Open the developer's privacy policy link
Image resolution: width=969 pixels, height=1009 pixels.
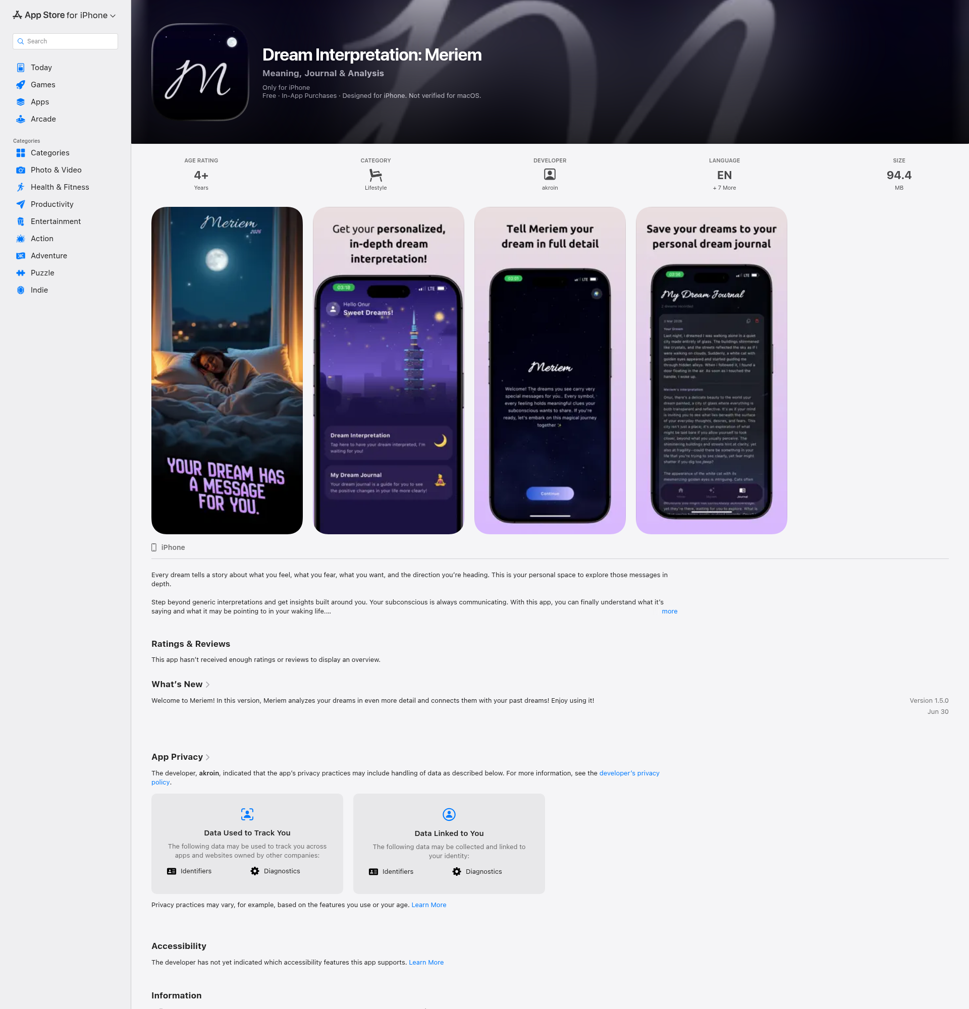pos(629,773)
